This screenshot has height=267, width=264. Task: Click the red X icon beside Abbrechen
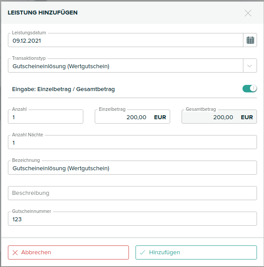pyautogui.click(x=15, y=252)
